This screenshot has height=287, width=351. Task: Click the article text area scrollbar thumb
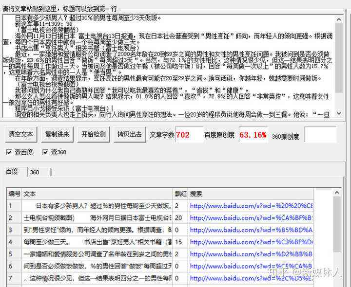(339, 57)
